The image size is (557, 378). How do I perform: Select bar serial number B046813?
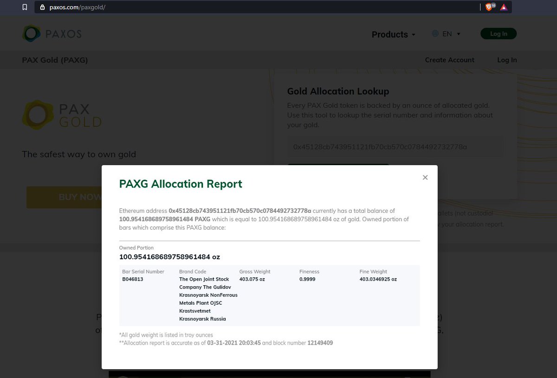point(133,279)
